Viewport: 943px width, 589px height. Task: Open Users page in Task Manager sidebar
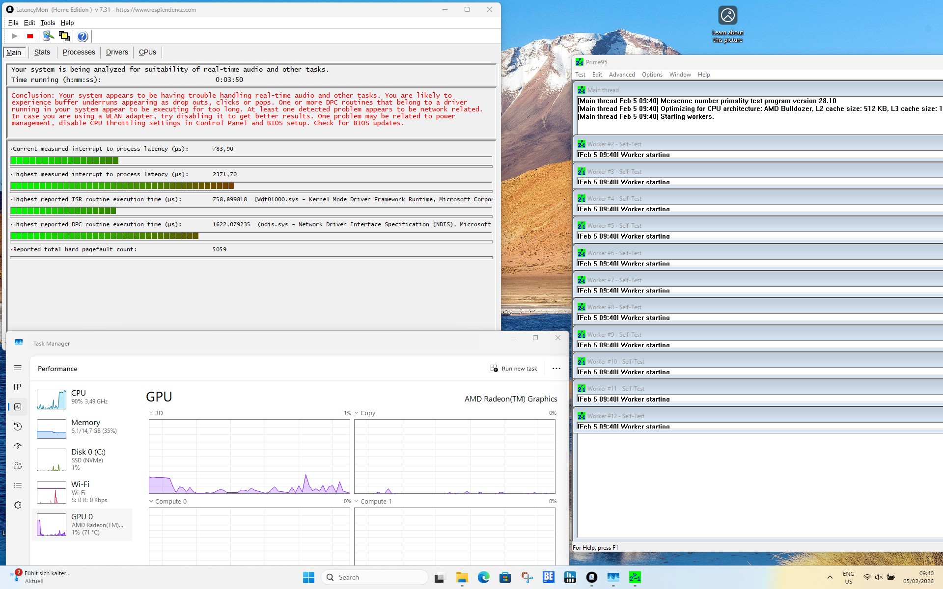coord(18,465)
